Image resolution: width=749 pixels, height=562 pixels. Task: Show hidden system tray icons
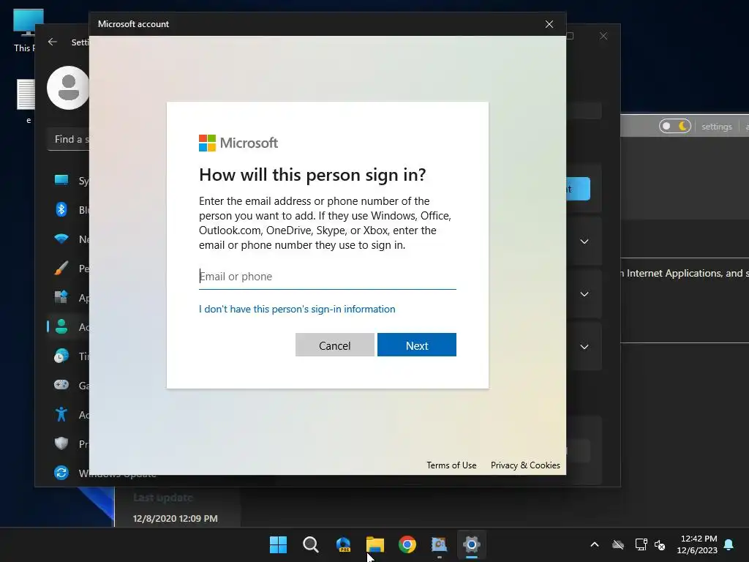click(x=595, y=544)
